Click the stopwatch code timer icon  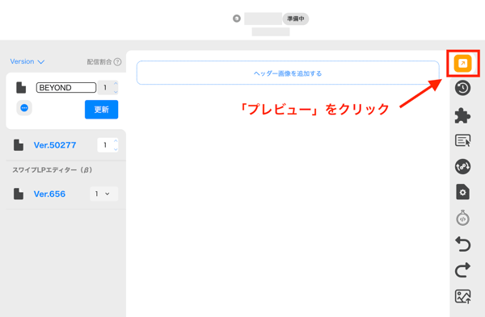click(462, 218)
